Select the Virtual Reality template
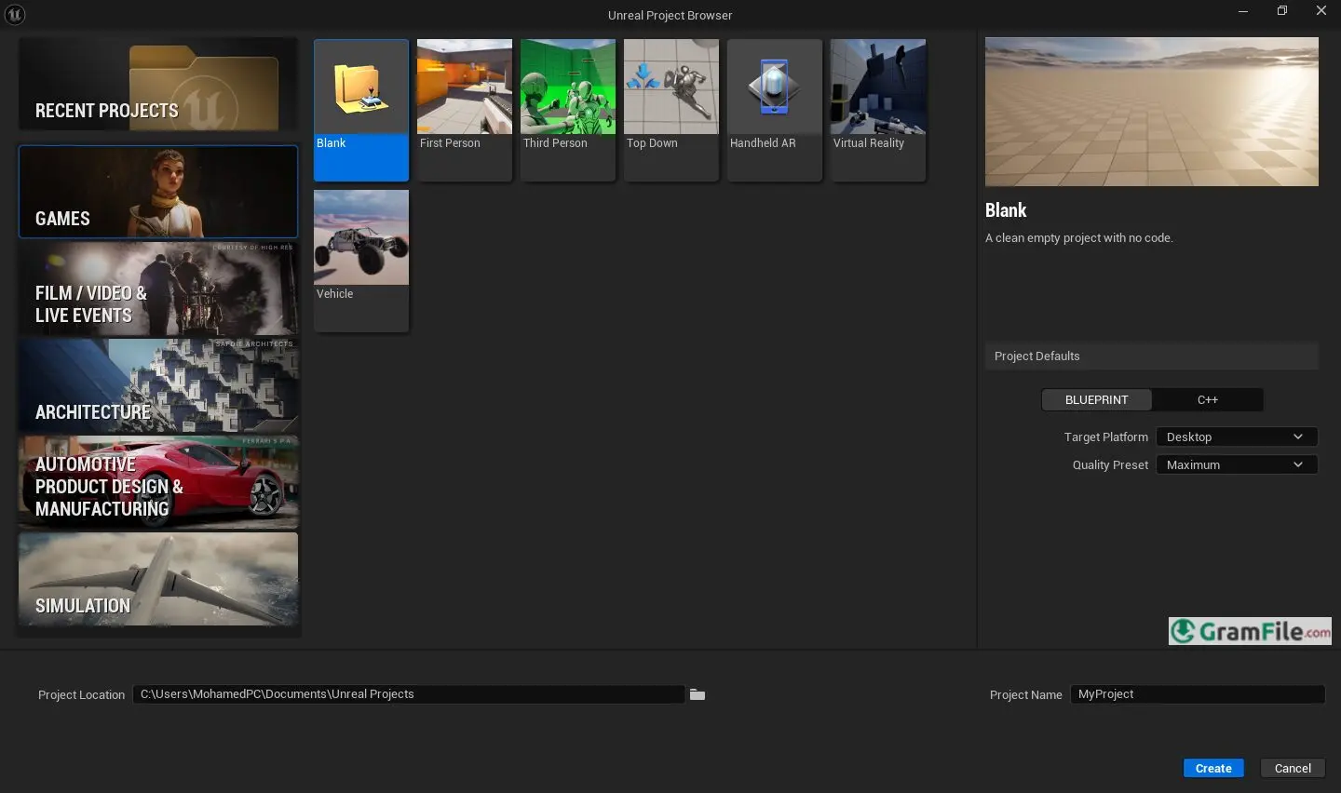 coord(878,110)
